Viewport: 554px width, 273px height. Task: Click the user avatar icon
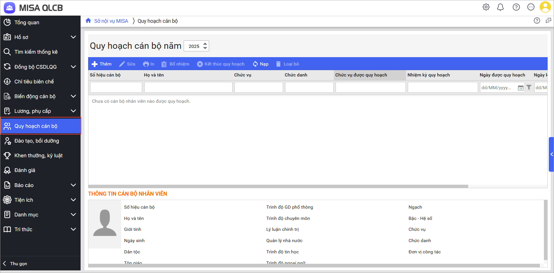point(545,7)
